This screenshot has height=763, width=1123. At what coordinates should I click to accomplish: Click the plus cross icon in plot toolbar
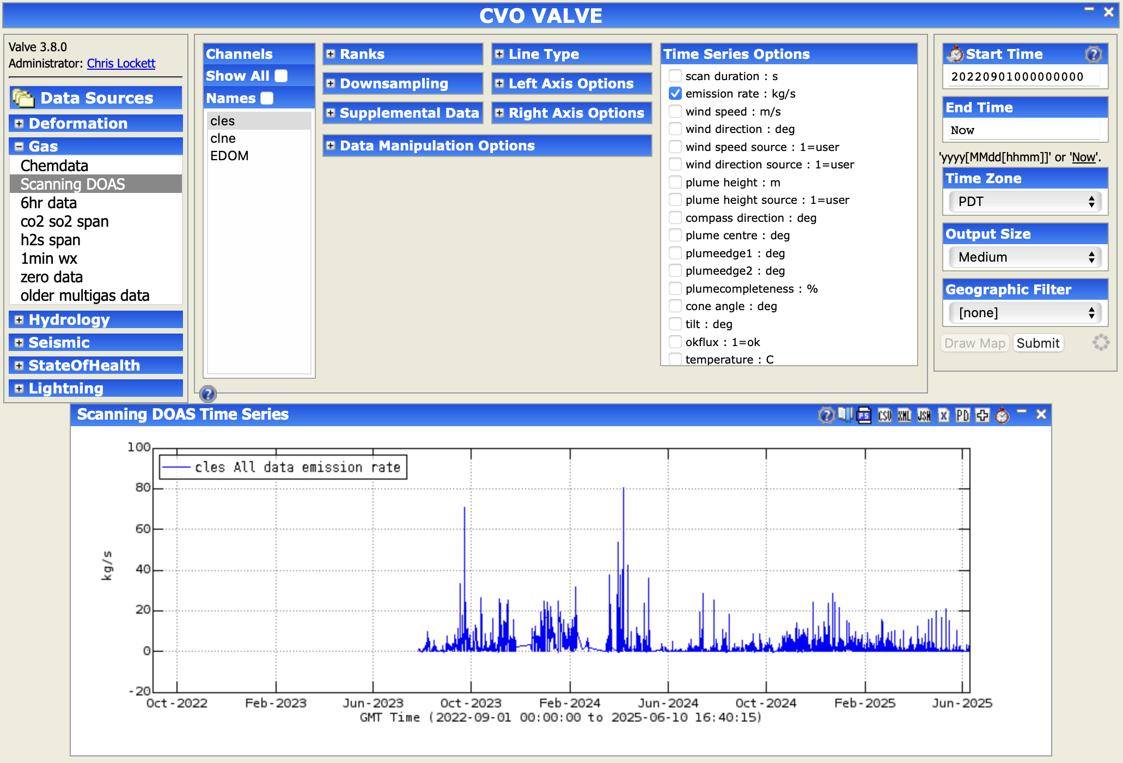(982, 416)
